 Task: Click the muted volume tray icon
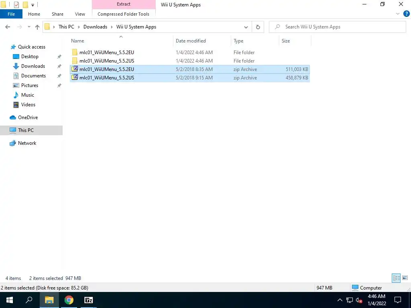(x=359, y=300)
